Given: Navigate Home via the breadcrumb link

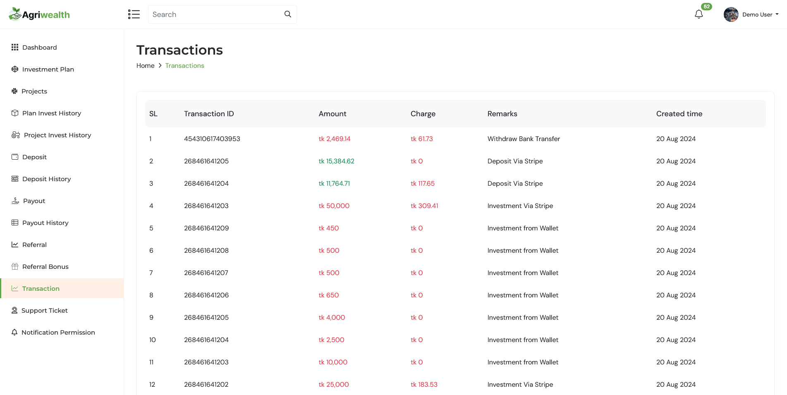Looking at the screenshot, I should 145,65.
